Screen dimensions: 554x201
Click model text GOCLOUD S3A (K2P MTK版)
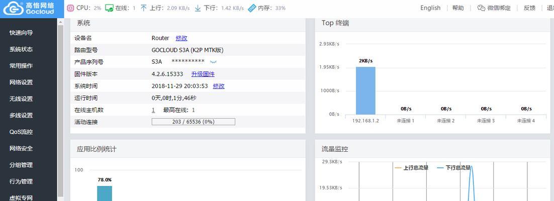188,50
